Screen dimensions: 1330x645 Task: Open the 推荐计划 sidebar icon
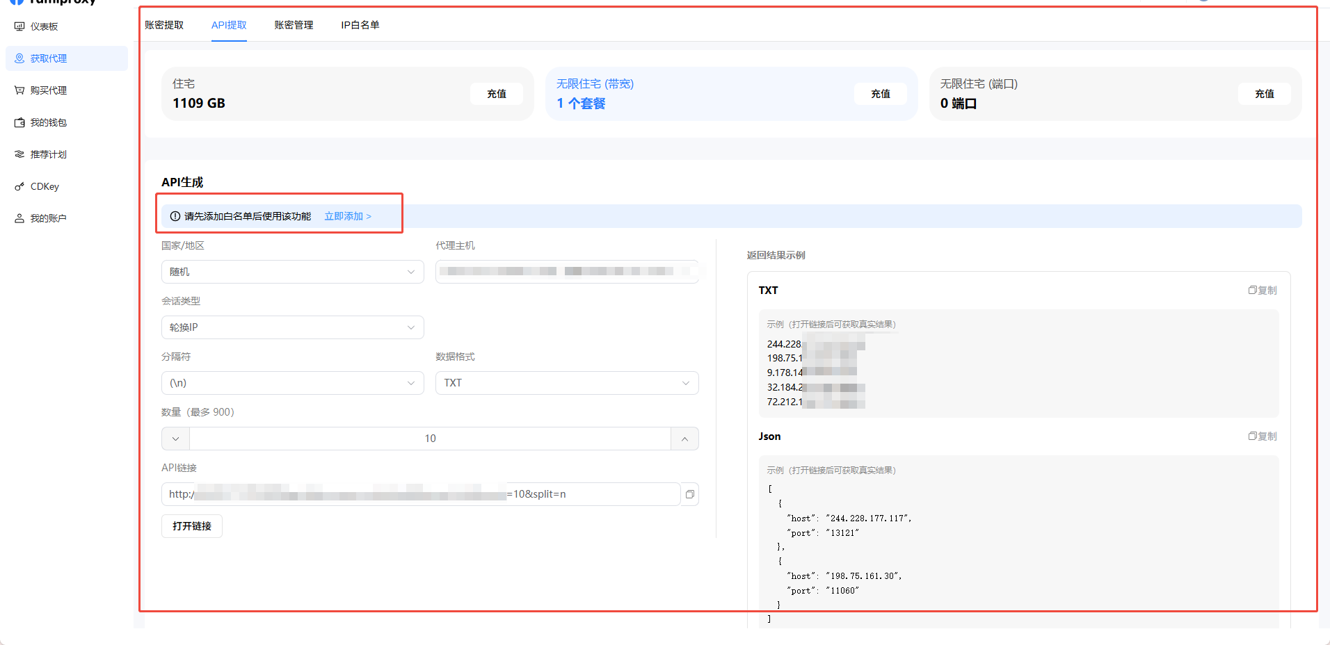pyautogui.click(x=19, y=154)
